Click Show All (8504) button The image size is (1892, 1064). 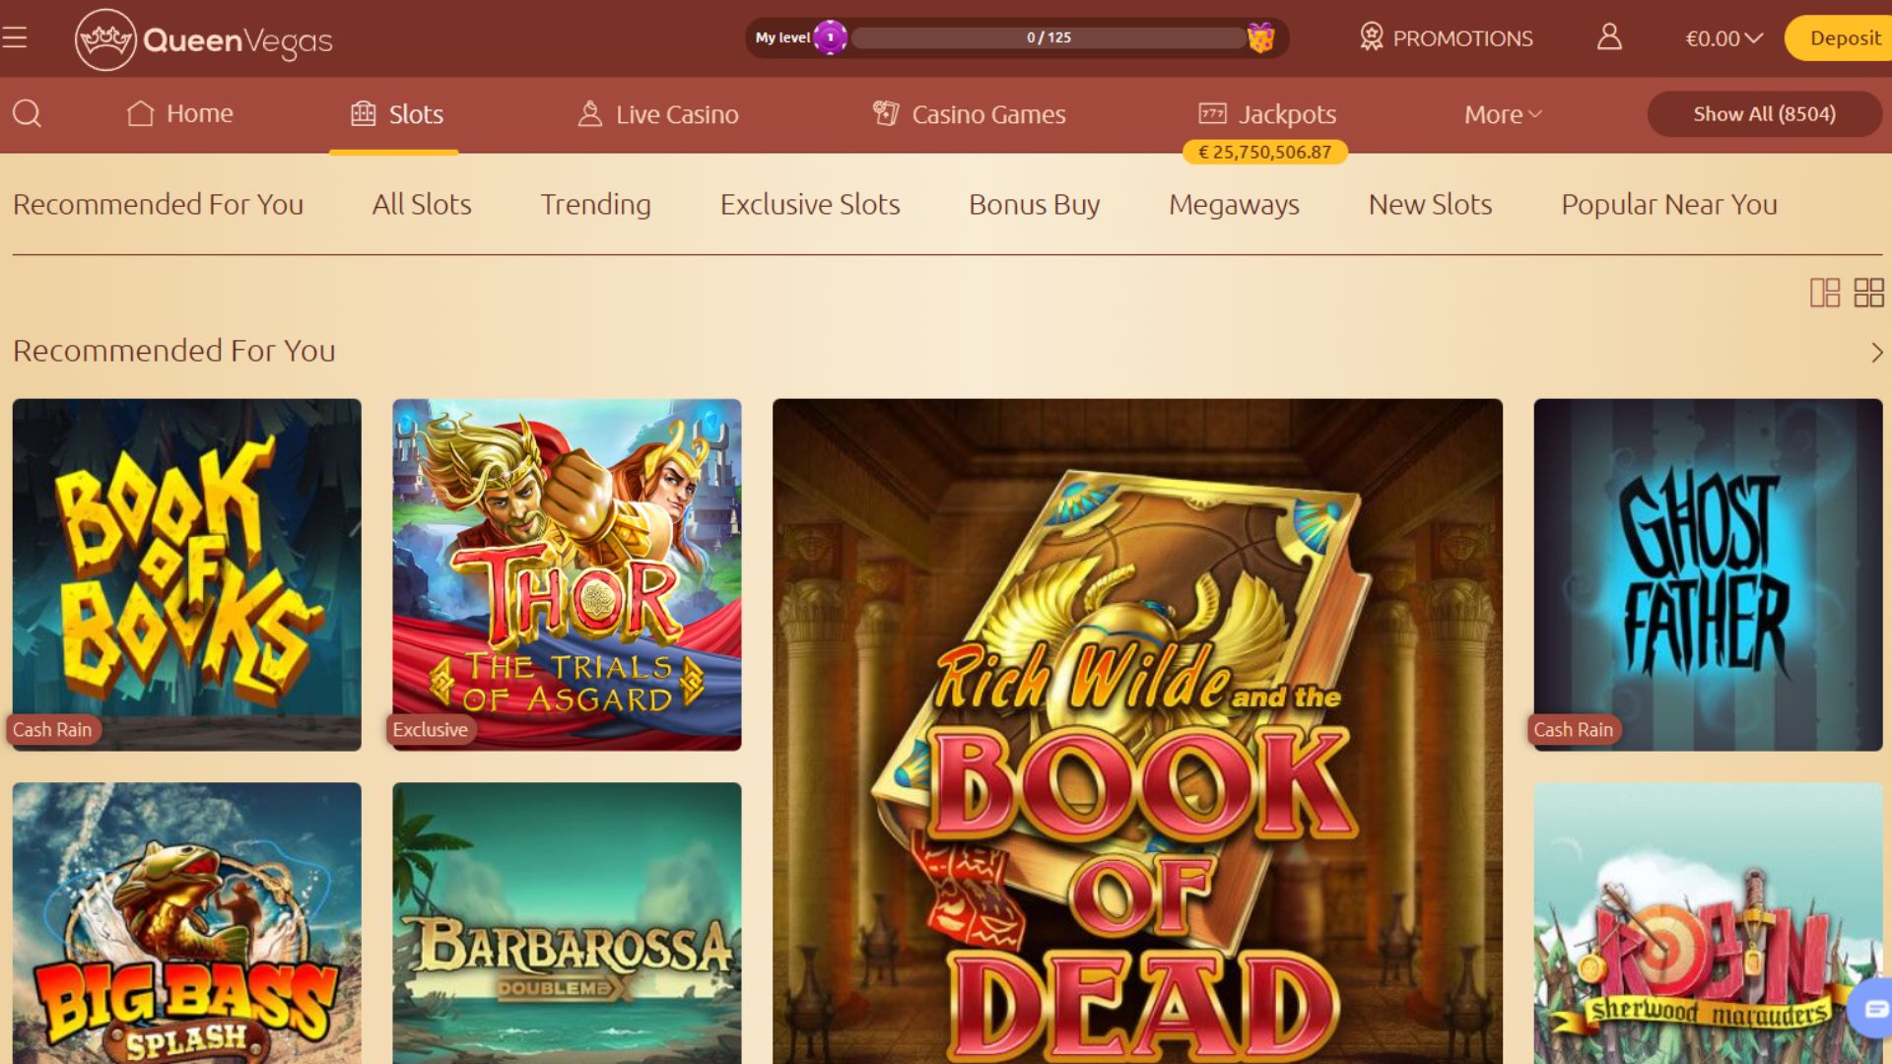[x=1764, y=113]
